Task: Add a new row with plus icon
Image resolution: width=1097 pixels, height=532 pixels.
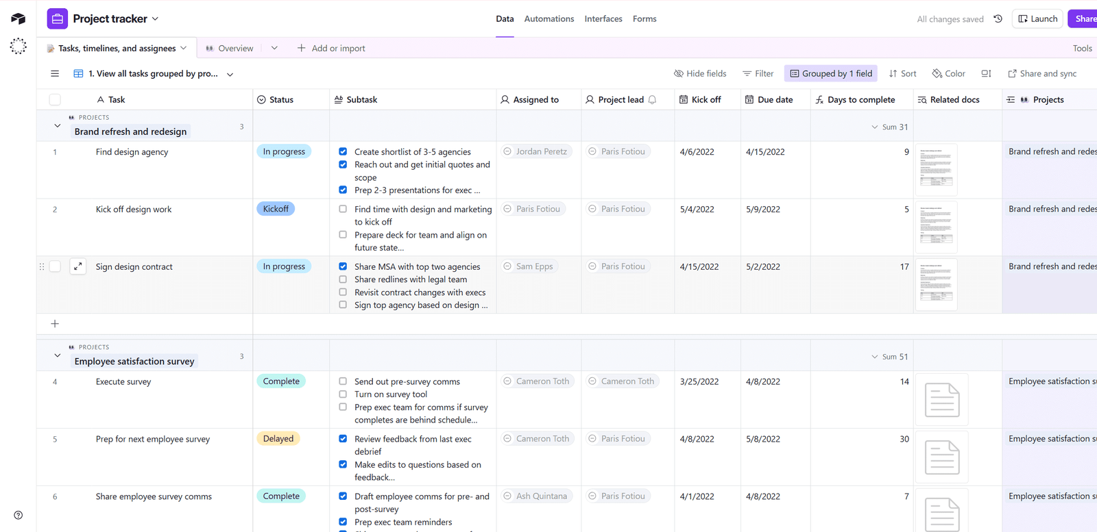Action: pos(55,324)
